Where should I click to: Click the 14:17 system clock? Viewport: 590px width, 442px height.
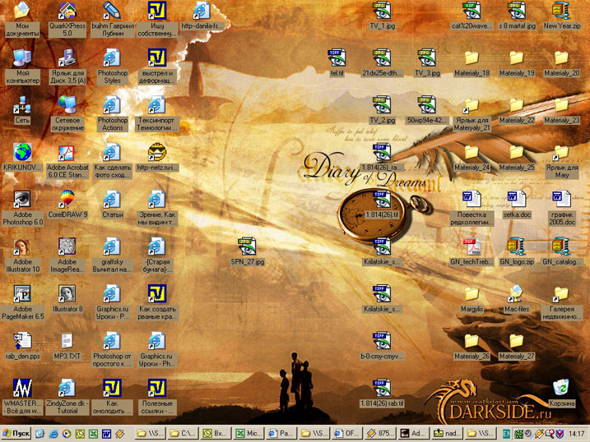point(576,434)
